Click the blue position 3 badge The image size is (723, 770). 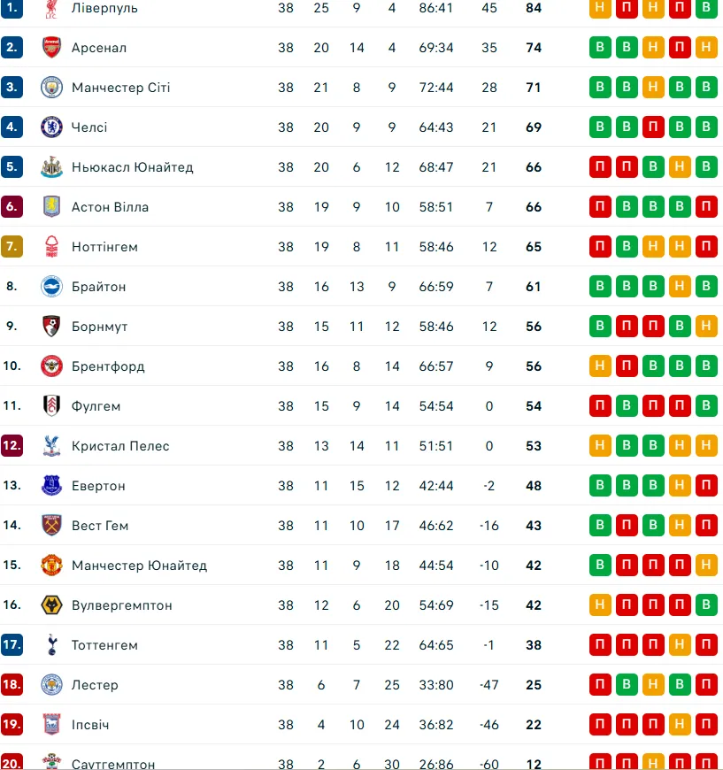click(12, 88)
